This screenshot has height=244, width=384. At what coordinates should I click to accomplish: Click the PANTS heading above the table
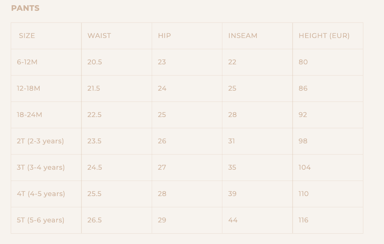[25, 8]
